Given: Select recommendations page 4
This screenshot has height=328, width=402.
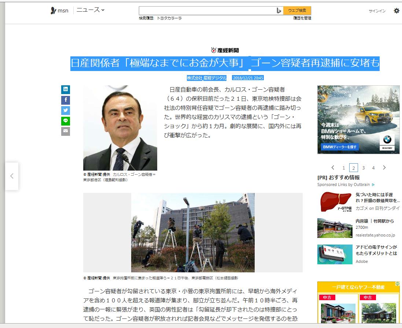Looking at the screenshot, I should point(373,168).
